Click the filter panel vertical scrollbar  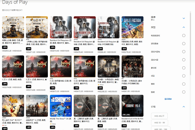coord(190,44)
